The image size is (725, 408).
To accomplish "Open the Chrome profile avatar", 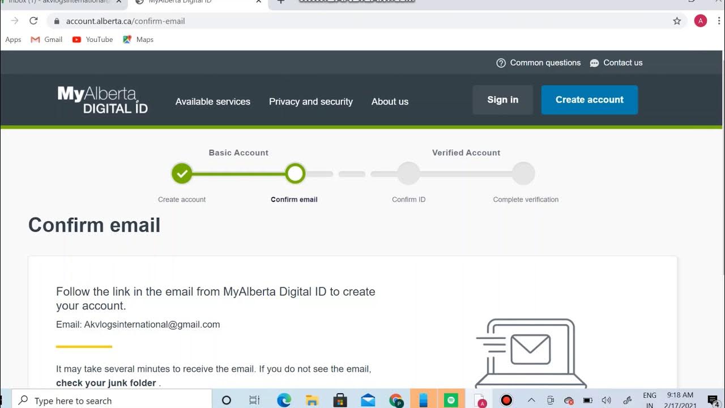I will [701, 21].
